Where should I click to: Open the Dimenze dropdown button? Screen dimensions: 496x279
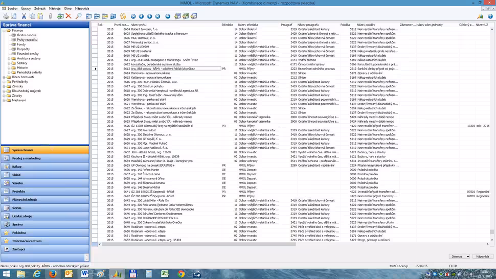[x=459, y=257]
